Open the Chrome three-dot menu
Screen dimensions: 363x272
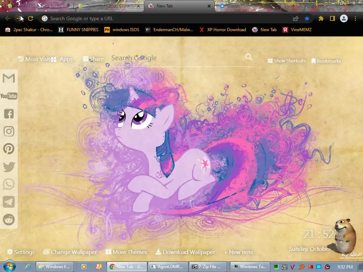(355, 18)
